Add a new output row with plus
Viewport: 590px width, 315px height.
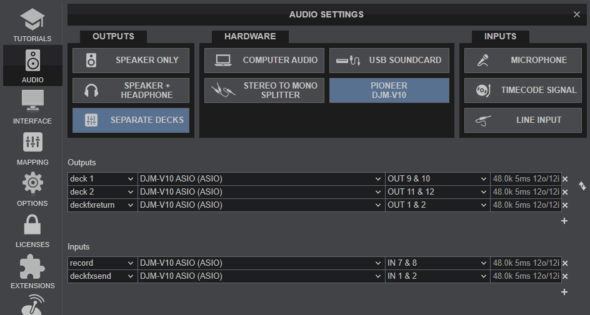pos(564,221)
